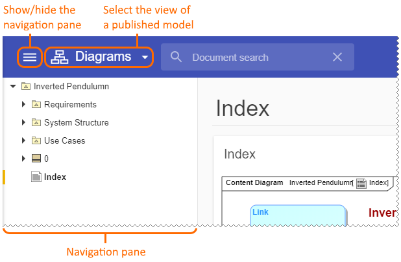Collapse the Inverted Pendulumn tree node
The image size is (401, 262).
pyautogui.click(x=13, y=86)
